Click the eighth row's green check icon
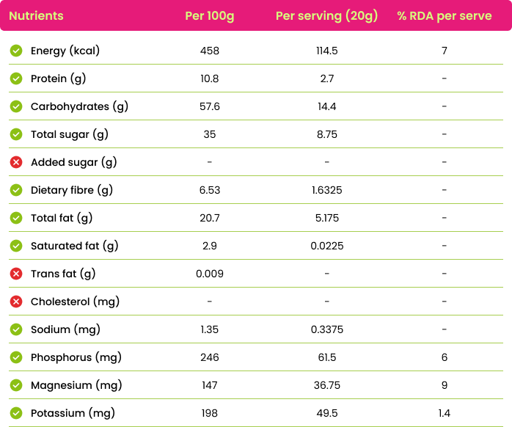512x427 pixels. (x=16, y=246)
